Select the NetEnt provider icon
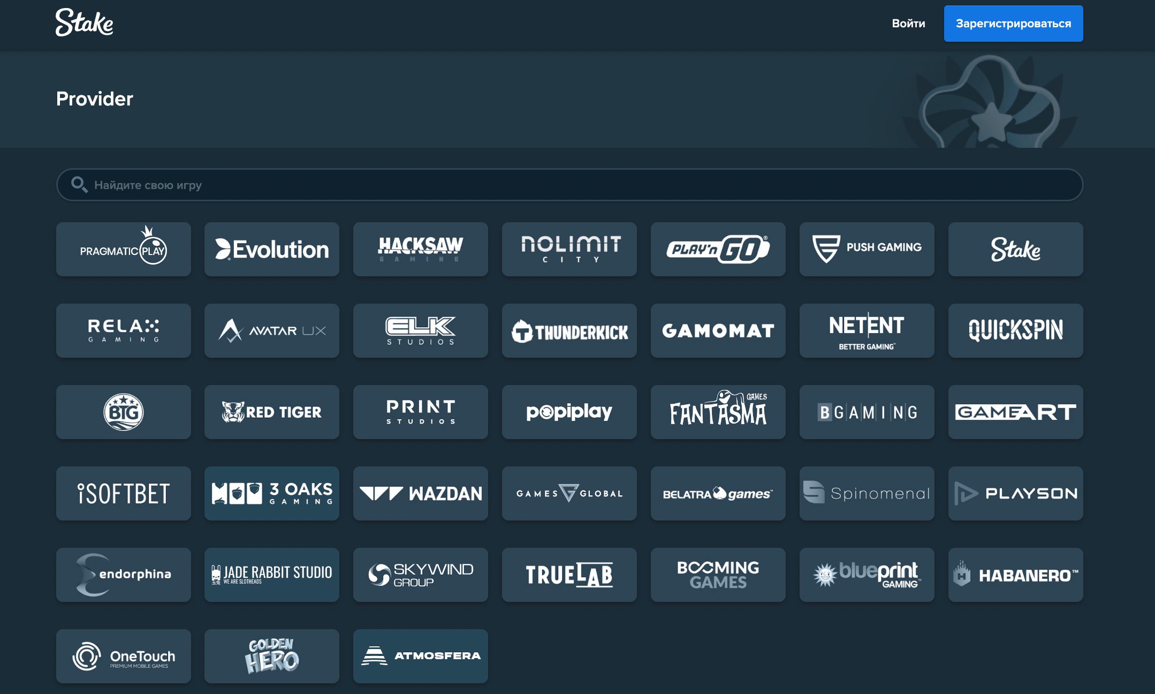The width and height of the screenshot is (1155, 694). tap(866, 330)
